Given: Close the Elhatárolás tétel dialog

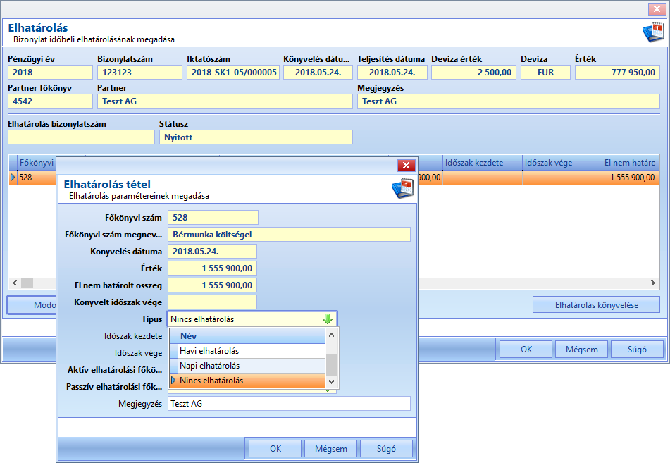Looking at the screenshot, I should (x=406, y=166).
